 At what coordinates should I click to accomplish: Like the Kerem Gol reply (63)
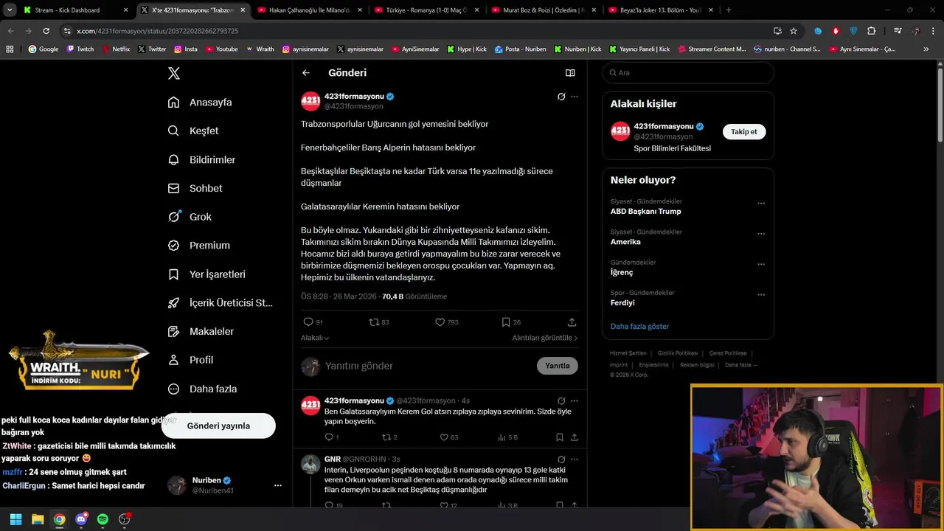click(x=449, y=437)
